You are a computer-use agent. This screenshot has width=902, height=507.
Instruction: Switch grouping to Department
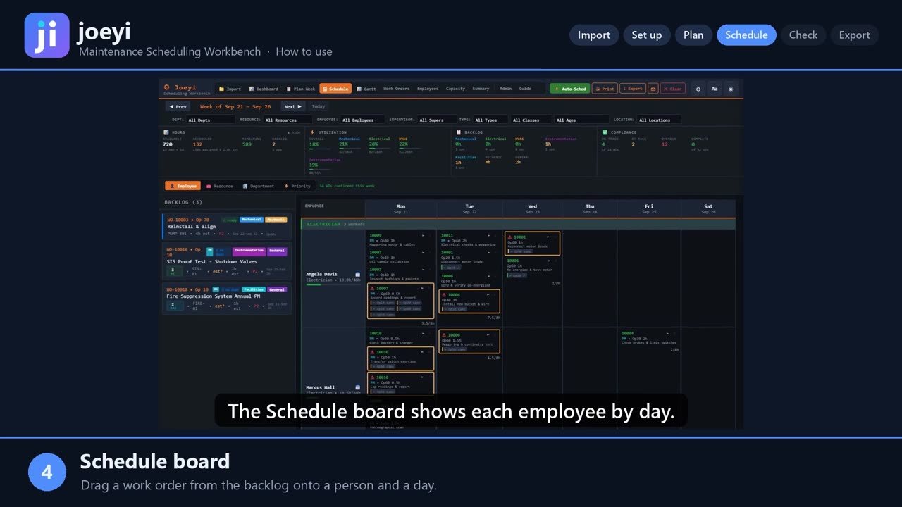259,186
